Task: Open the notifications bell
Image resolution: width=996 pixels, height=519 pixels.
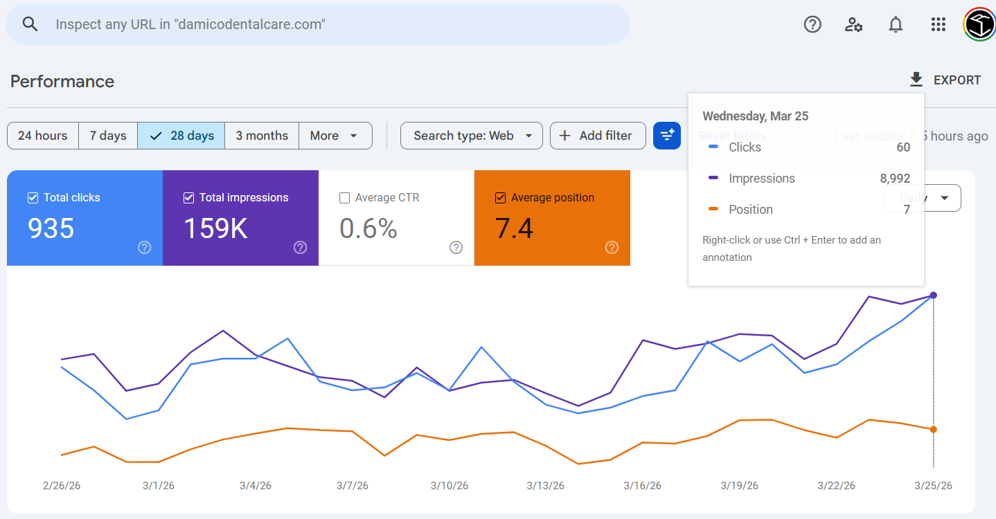Action: click(x=896, y=25)
